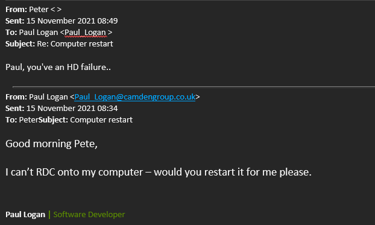Click the bold Paul Logan signature name
This screenshot has height=225, width=375.
[x=25, y=215]
